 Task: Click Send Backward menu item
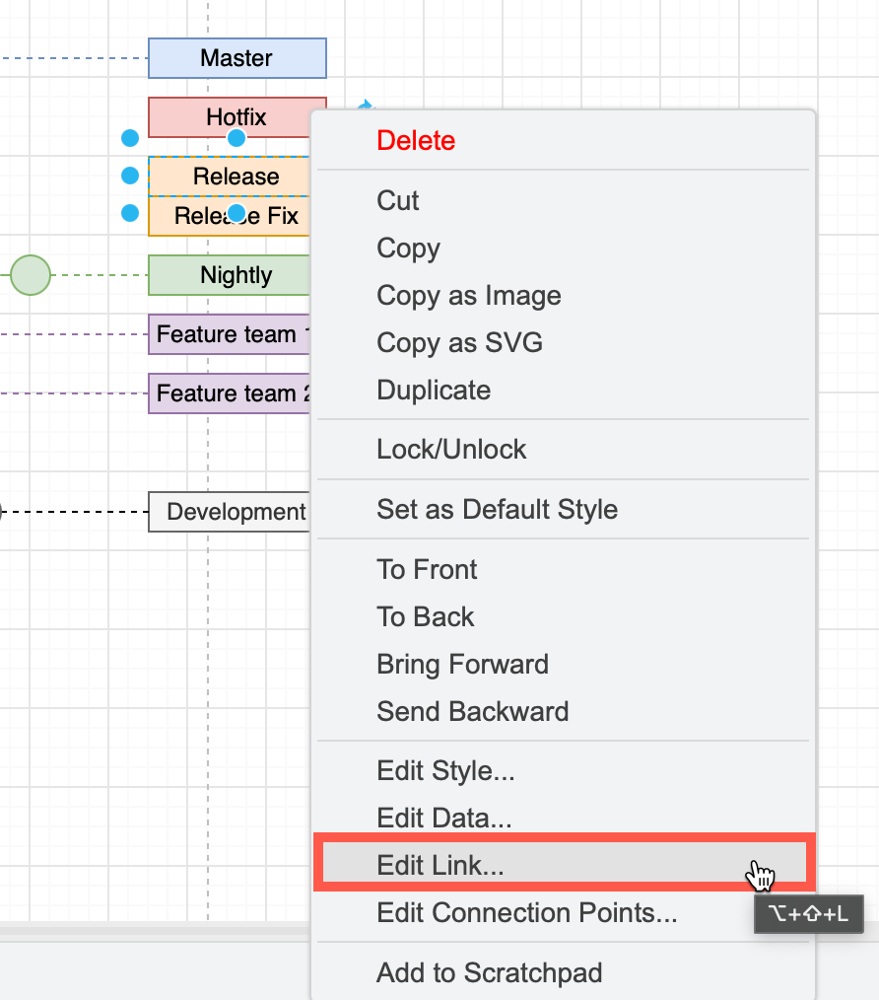click(563, 711)
